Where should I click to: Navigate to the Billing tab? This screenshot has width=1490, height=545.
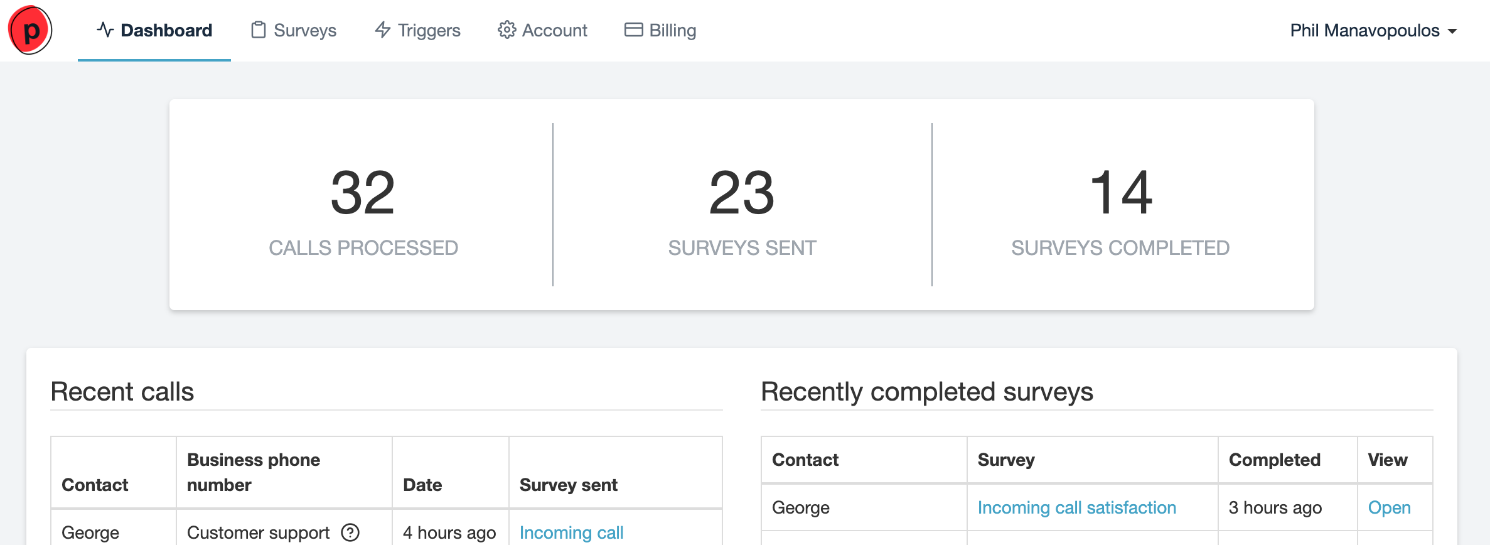pyautogui.click(x=660, y=30)
